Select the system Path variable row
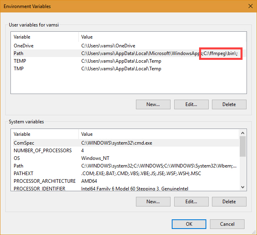 (126, 166)
